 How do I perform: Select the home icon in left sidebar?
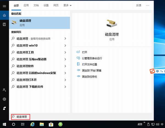click(x=4, y=15)
